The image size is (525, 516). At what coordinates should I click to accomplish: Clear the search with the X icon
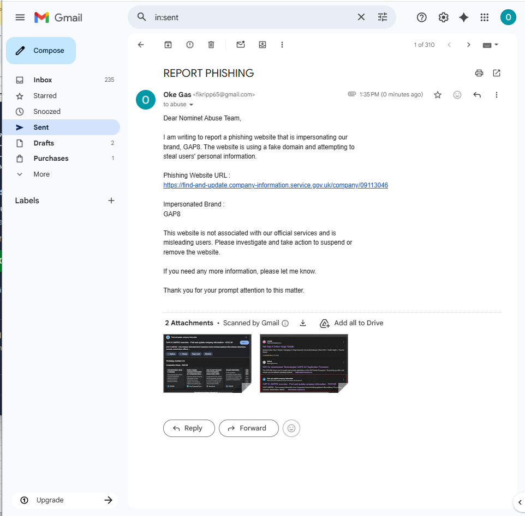coord(361,17)
